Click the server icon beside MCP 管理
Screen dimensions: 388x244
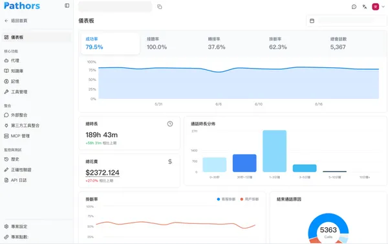click(x=6, y=136)
